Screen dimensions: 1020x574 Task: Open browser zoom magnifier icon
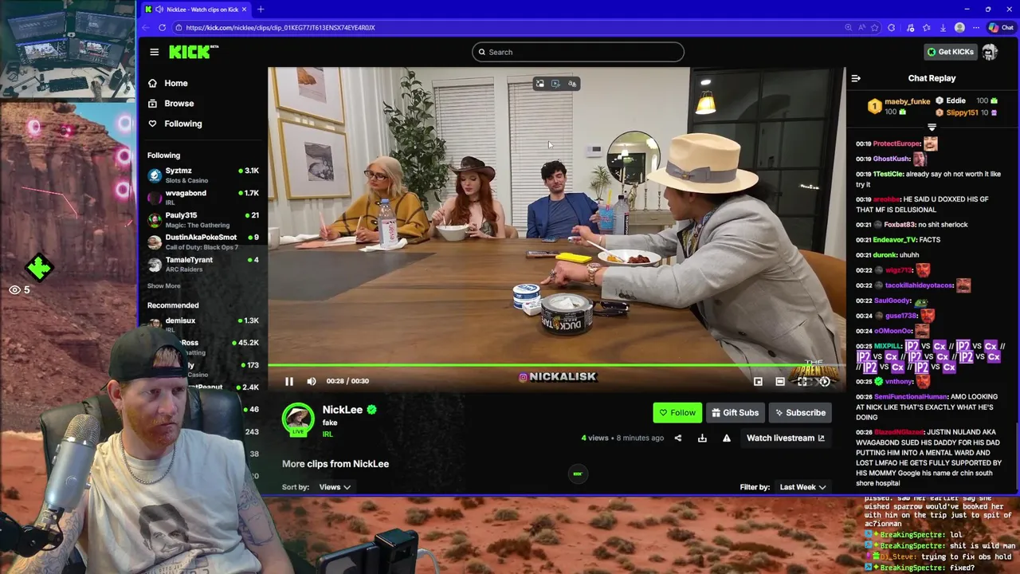tap(849, 27)
